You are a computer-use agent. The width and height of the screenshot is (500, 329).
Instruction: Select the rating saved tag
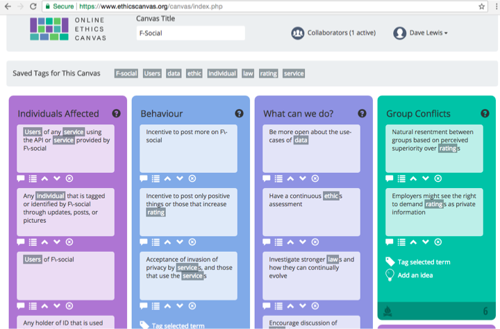click(x=268, y=74)
